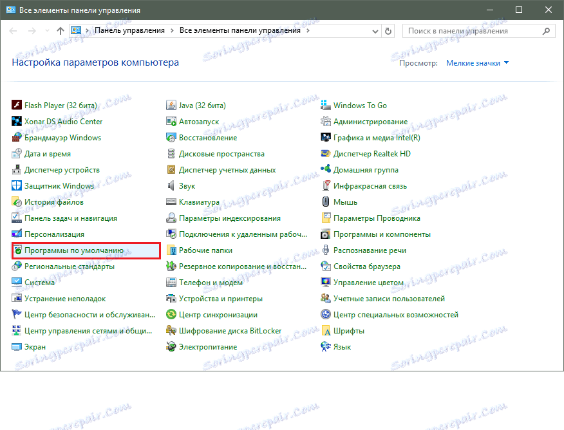Viewport: 564px width, 430px height.
Task: Click the Мышь mouse icon
Action: coord(326,201)
